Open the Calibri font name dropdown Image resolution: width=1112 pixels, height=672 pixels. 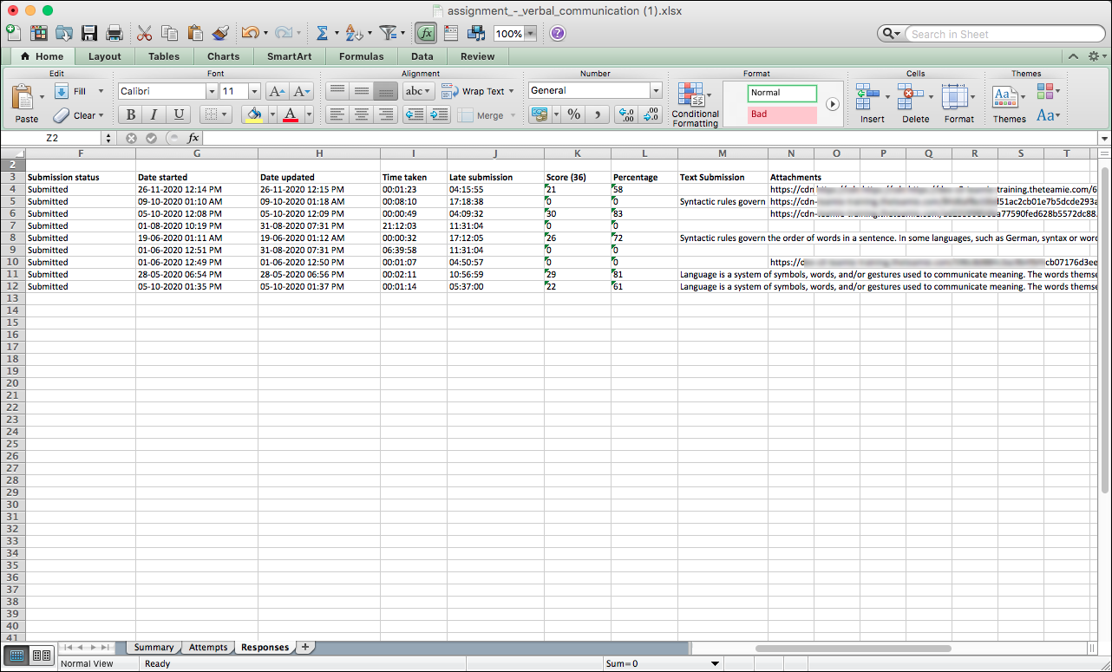(x=212, y=91)
